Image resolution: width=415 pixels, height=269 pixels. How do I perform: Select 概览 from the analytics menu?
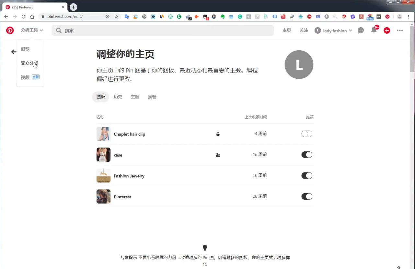click(x=25, y=49)
